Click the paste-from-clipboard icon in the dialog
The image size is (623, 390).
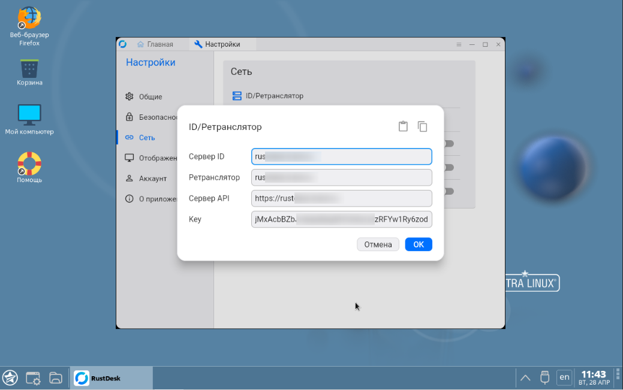[x=403, y=126]
